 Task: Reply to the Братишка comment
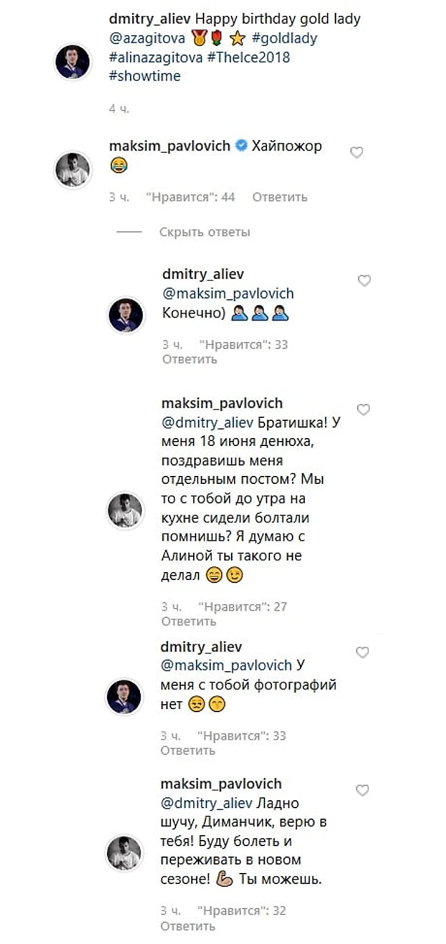(189, 622)
